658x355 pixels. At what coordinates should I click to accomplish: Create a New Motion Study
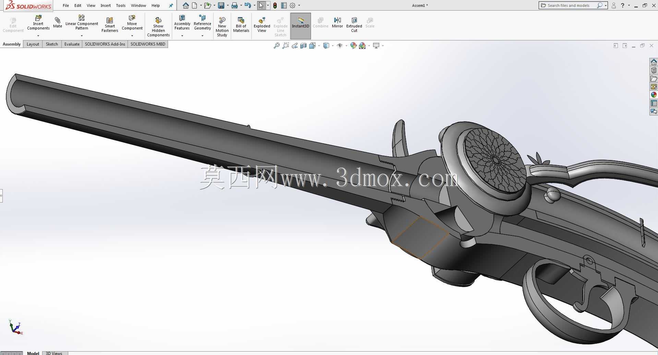click(222, 27)
